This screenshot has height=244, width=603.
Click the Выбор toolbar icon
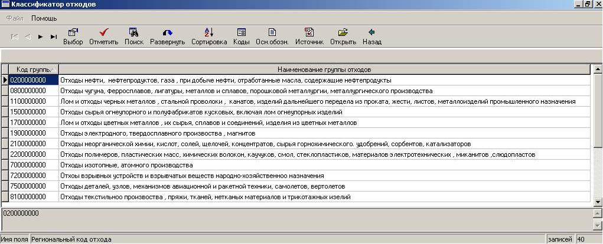point(73,32)
